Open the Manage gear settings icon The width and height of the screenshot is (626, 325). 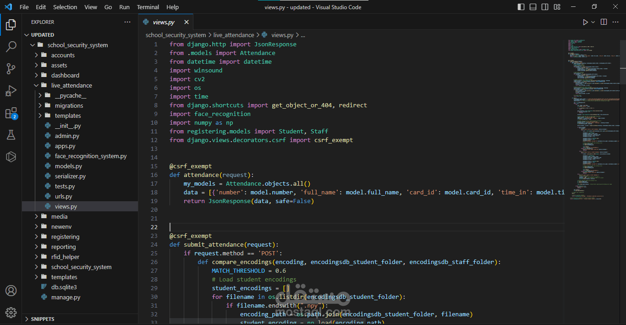point(11,313)
